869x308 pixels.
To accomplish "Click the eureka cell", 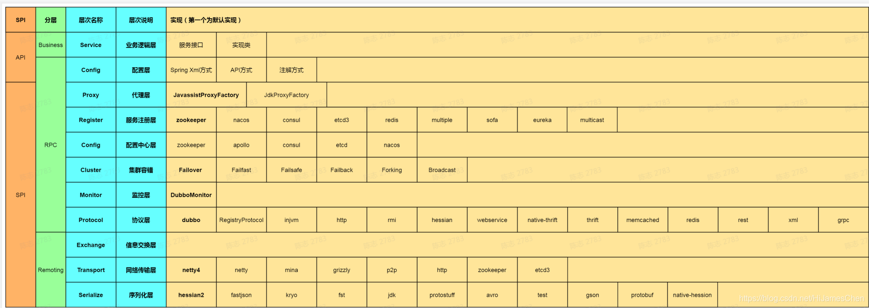I will [542, 120].
